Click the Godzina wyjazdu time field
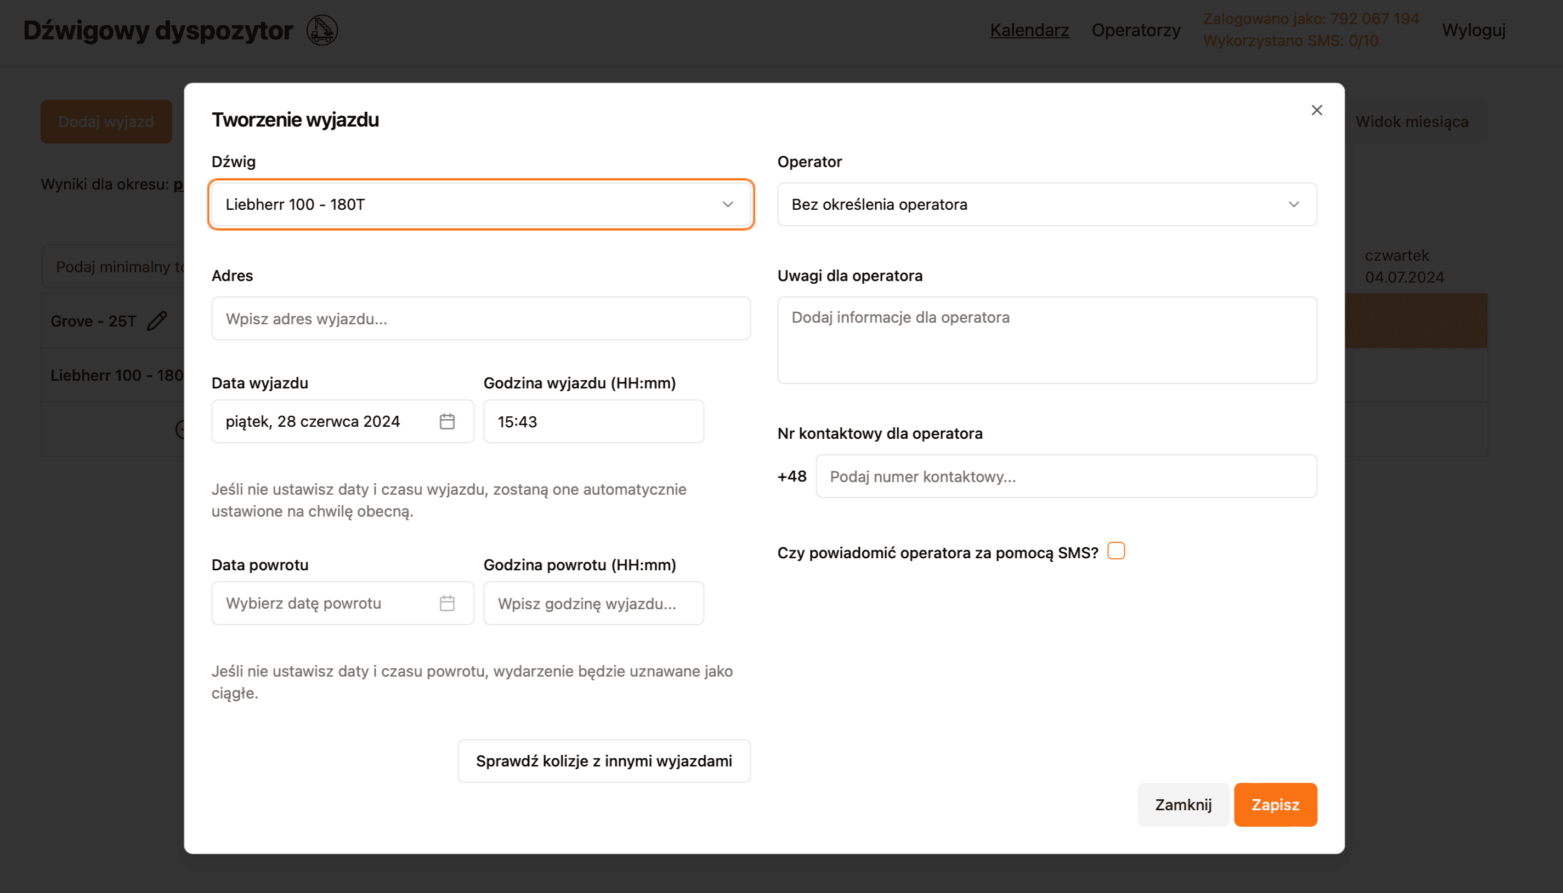The height and width of the screenshot is (893, 1563). [x=593, y=421]
